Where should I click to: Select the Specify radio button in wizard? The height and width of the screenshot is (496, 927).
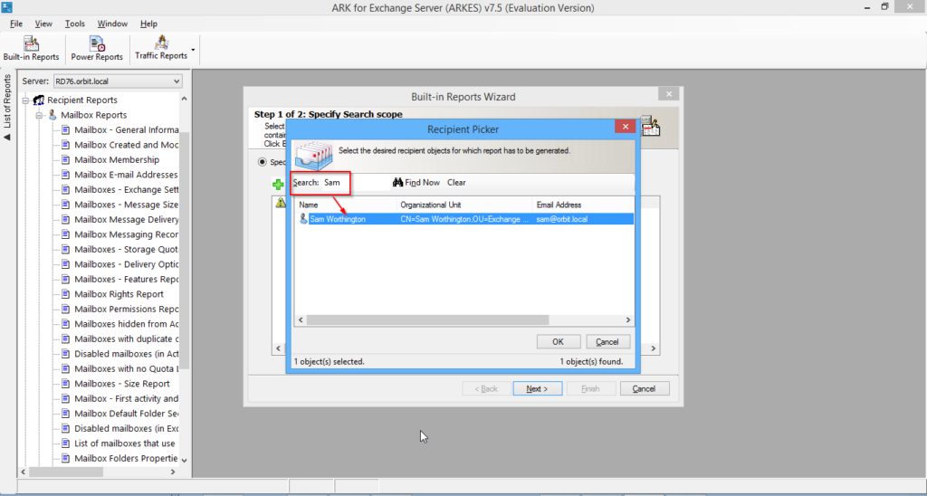(x=263, y=162)
